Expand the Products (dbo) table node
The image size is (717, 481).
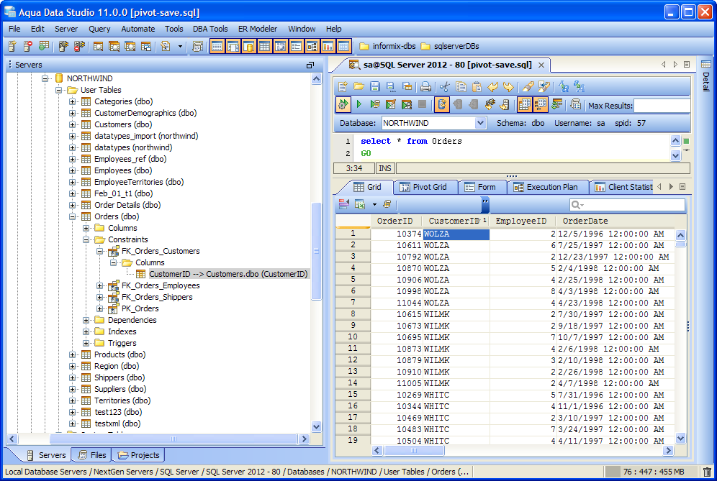pos(72,354)
